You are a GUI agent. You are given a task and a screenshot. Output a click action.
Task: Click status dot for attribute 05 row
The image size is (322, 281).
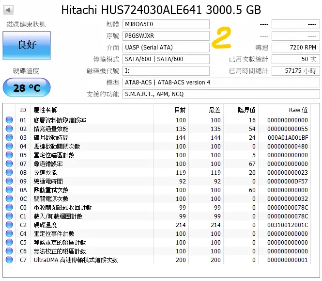point(9,155)
